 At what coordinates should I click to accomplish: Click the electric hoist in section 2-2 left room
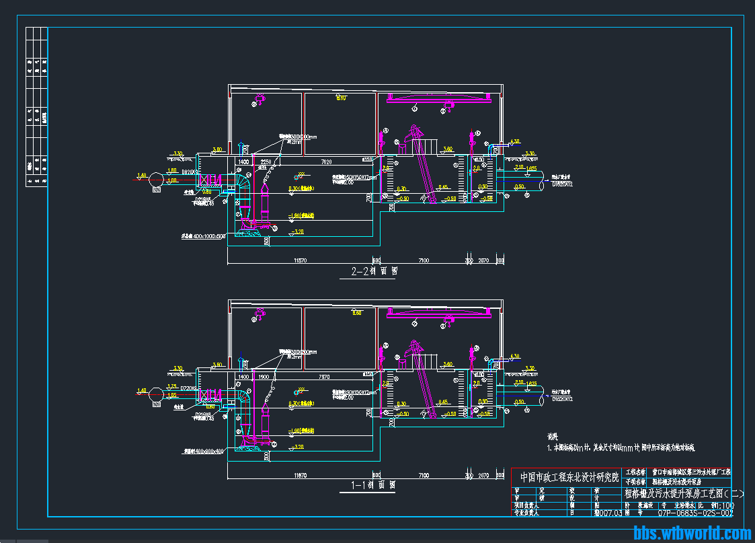(x=255, y=102)
